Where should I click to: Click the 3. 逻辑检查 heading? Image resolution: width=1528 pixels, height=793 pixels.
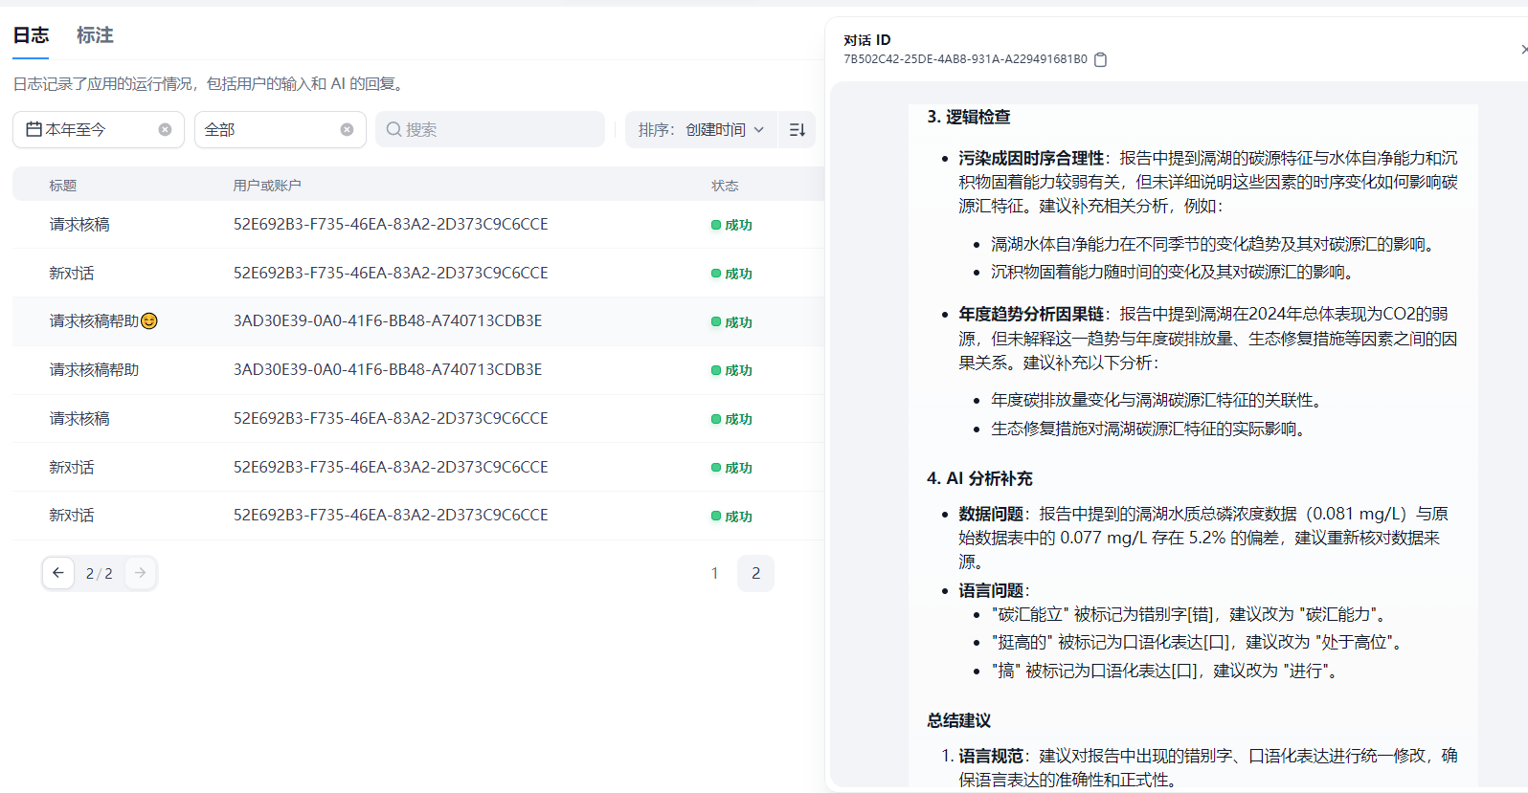(969, 117)
